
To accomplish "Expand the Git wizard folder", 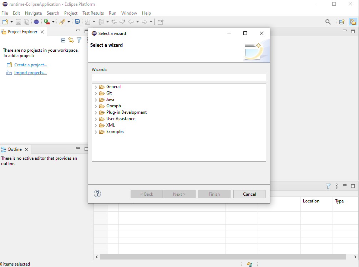I will [x=96, y=93].
